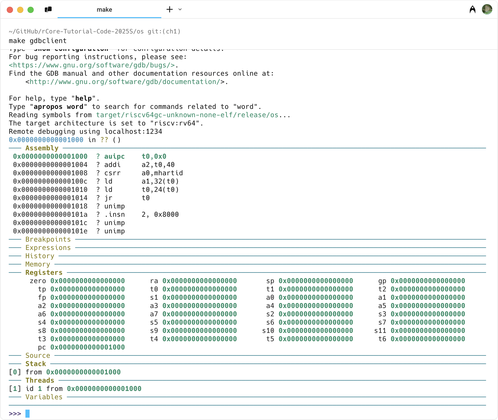Click the red close window button
The width and height of the screenshot is (498, 420).
[x=10, y=10]
